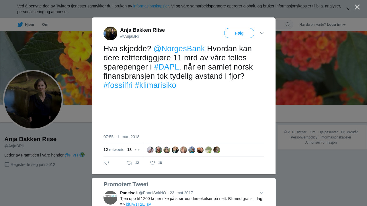This screenshot has height=206, width=367.
Task: Go to Hjem in top navigation
Action: [x=30, y=25]
